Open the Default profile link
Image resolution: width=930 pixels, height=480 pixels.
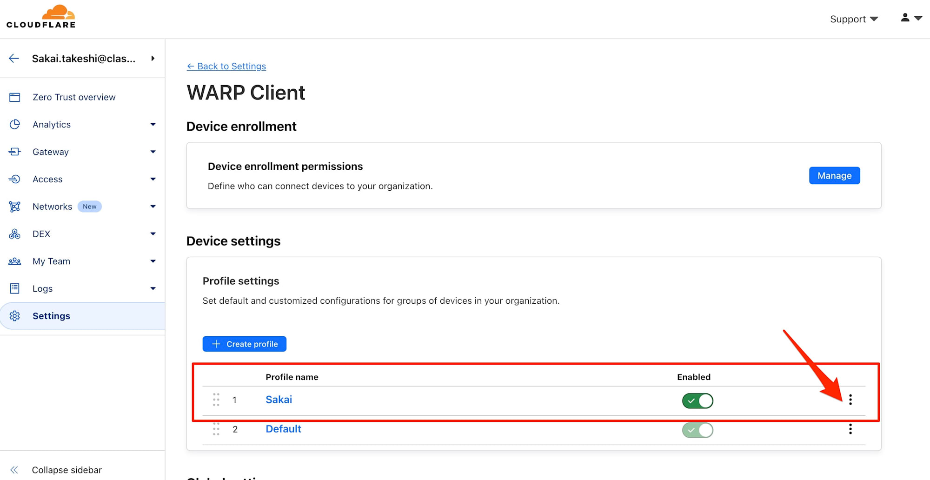pos(283,429)
